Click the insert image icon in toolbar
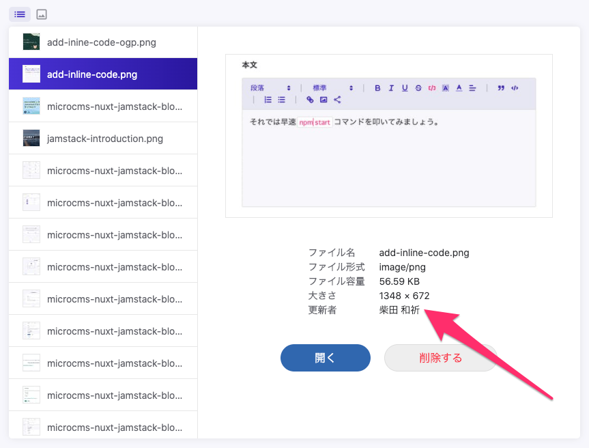589x448 pixels. click(324, 100)
